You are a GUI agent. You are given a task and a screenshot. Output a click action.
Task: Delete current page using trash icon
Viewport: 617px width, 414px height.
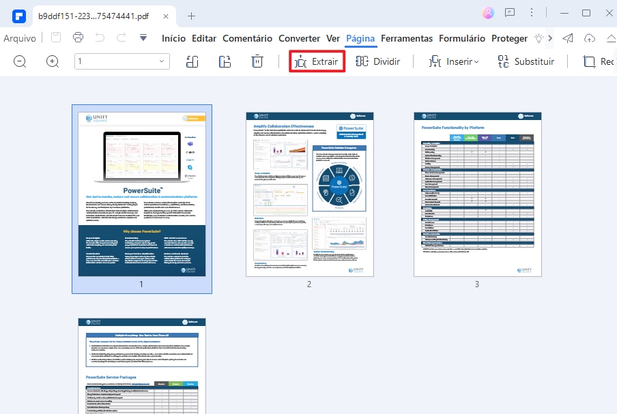pyautogui.click(x=257, y=61)
